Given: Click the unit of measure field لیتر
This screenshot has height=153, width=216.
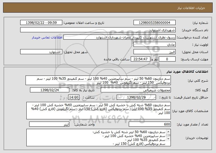Looking at the screenshot, I should pos(49,124).
